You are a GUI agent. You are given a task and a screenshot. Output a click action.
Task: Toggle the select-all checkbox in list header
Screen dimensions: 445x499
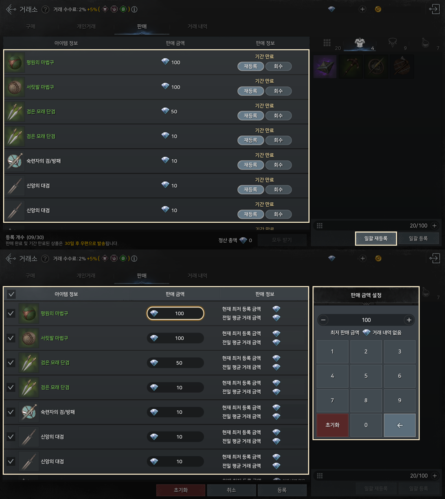click(x=11, y=294)
